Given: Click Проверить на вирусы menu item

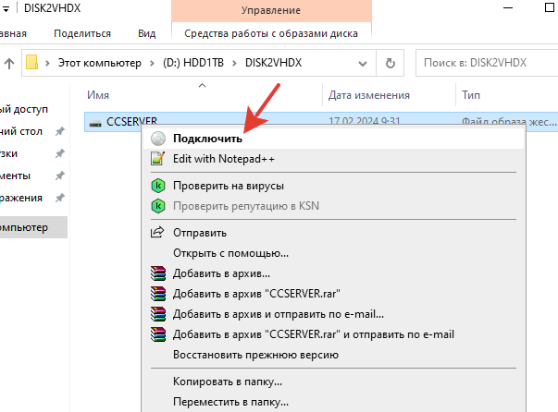Looking at the screenshot, I should (x=333, y=186).
